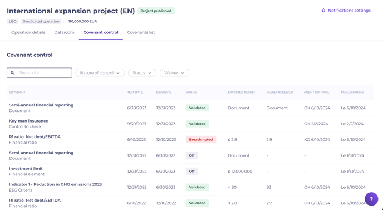Click the Breach noted status badge
The image size is (383, 210).
coord(201,140)
